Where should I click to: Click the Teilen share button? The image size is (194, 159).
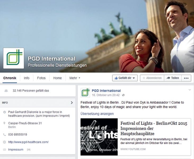pos(173,78)
